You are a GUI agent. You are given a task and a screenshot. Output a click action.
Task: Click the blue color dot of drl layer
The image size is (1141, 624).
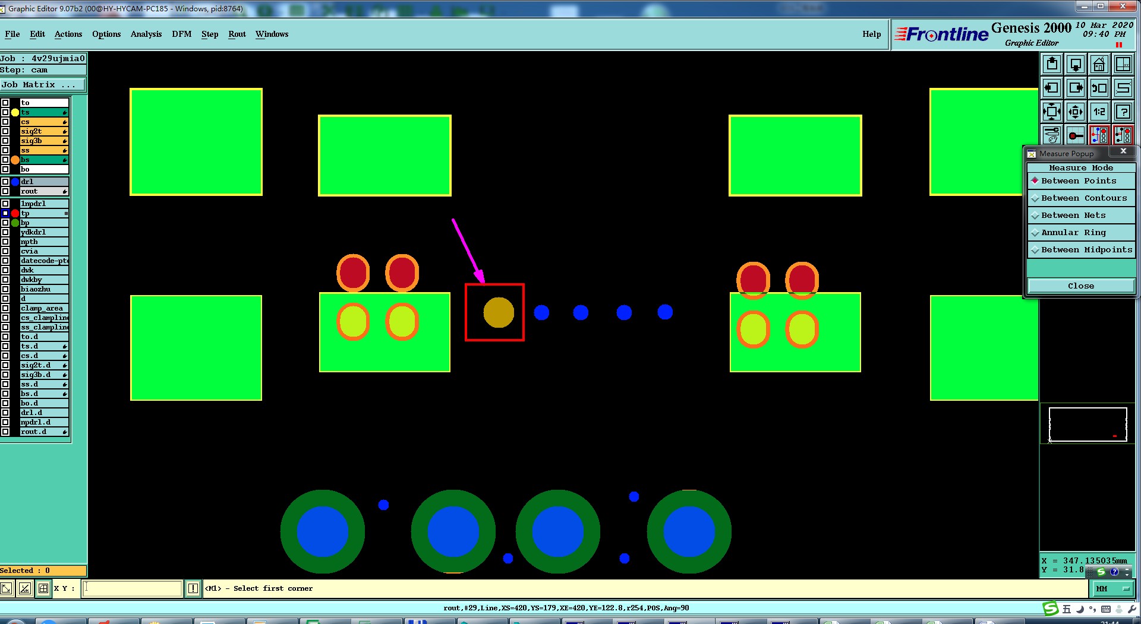pos(15,182)
